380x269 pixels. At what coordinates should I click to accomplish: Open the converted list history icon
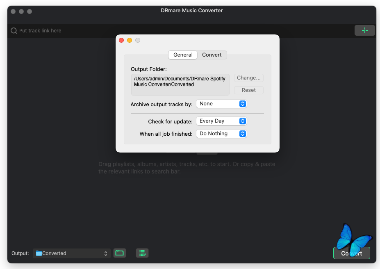click(142, 253)
